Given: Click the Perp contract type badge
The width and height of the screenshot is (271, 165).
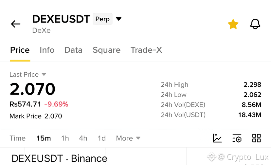Looking at the screenshot, I should pyautogui.click(x=102, y=19).
